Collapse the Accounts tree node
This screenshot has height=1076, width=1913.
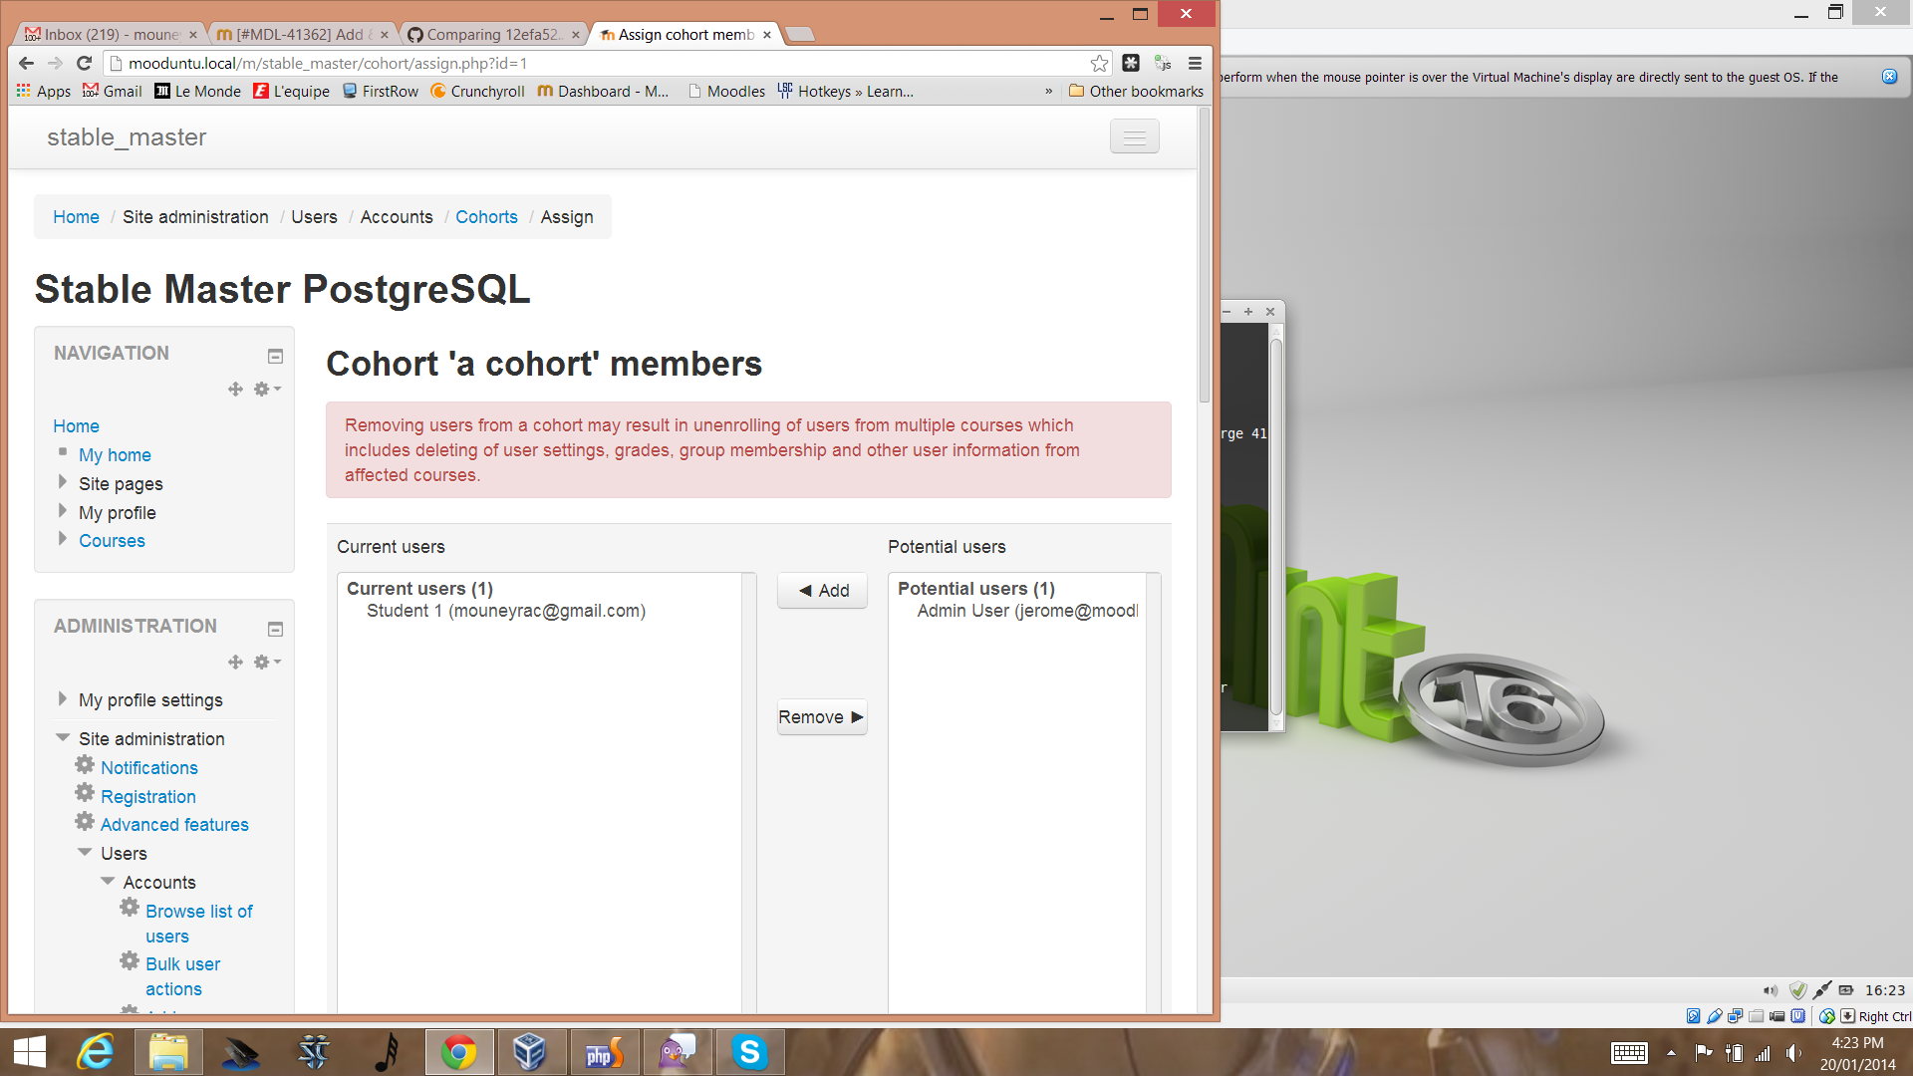(108, 881)
